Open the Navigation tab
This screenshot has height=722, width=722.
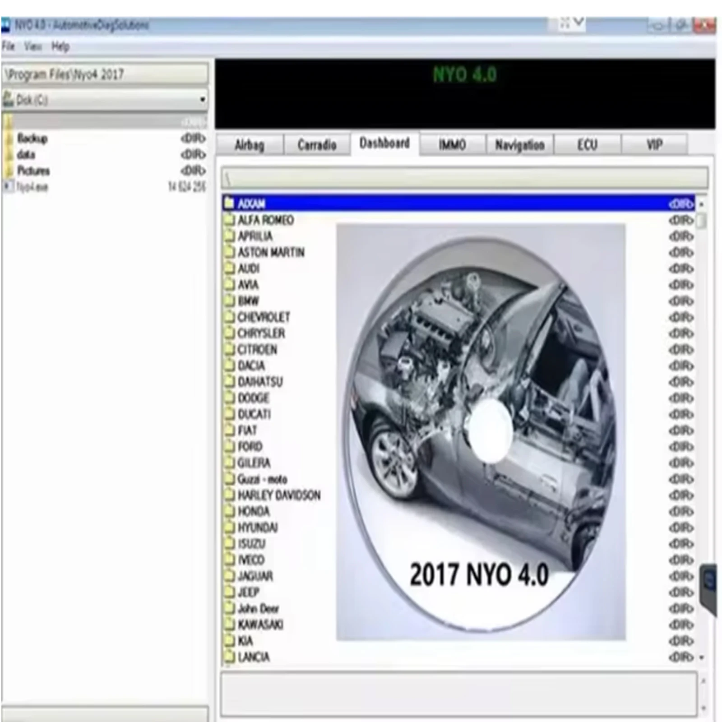click(x=520, y=145)
